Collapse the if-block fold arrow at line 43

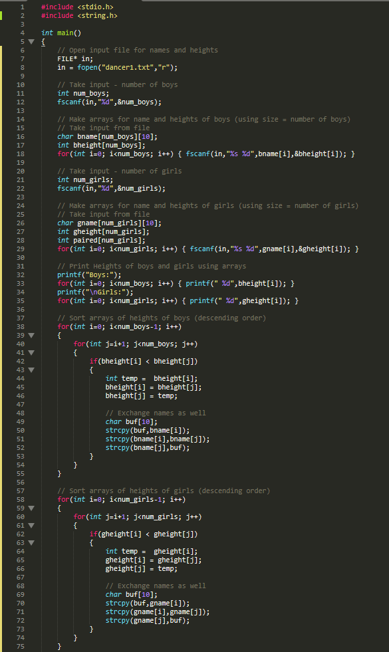tap(31, 370)
